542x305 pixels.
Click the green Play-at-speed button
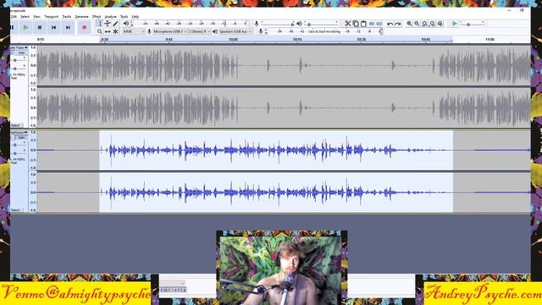[455, 24]
